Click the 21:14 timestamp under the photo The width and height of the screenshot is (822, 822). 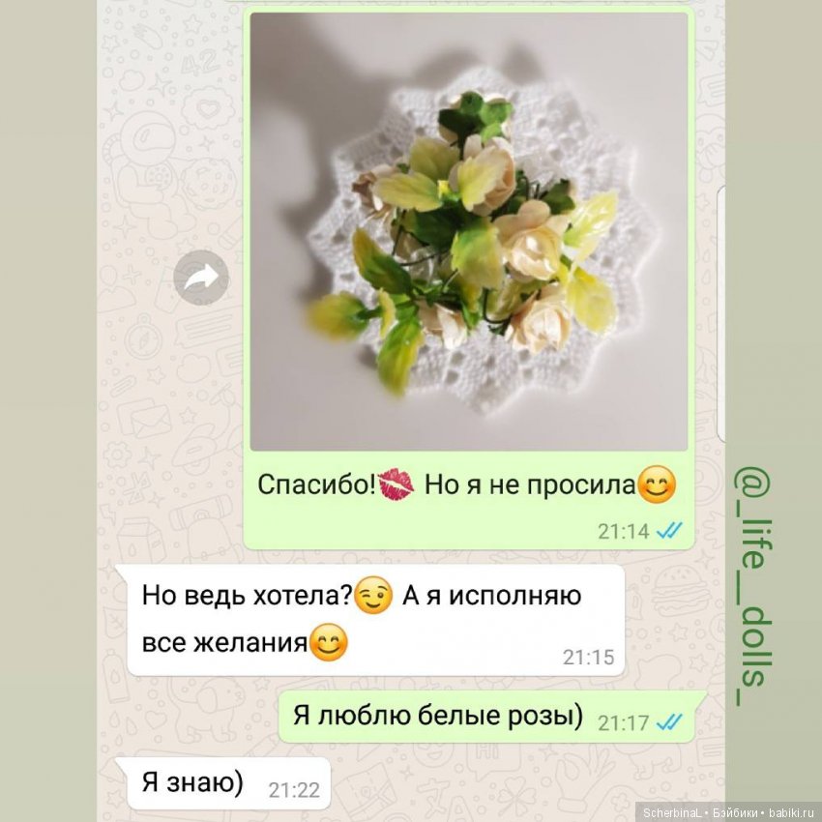click(624, 532)
